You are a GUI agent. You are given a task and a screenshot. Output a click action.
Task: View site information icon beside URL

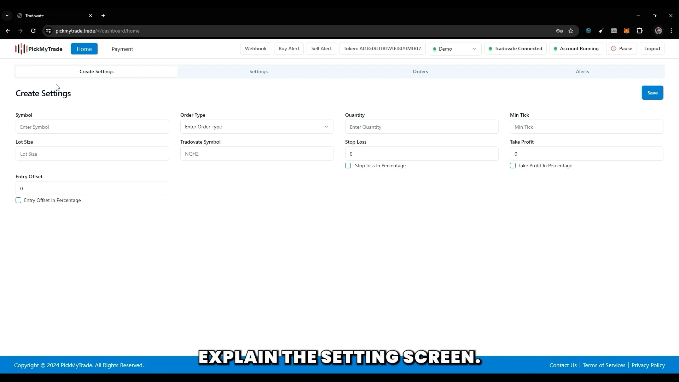[x=48, y=31]
